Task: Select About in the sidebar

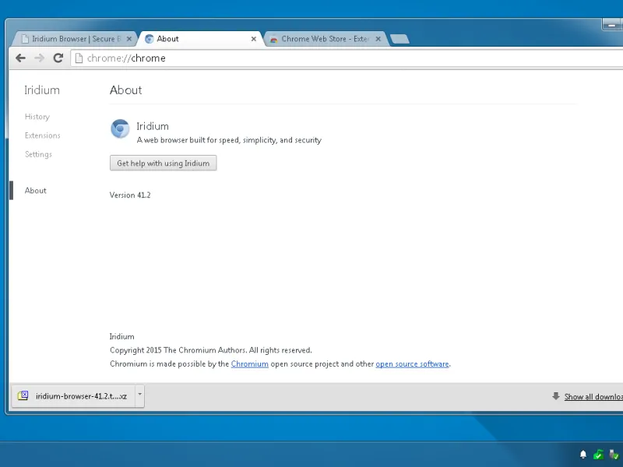Action: (x=35, y=191)
